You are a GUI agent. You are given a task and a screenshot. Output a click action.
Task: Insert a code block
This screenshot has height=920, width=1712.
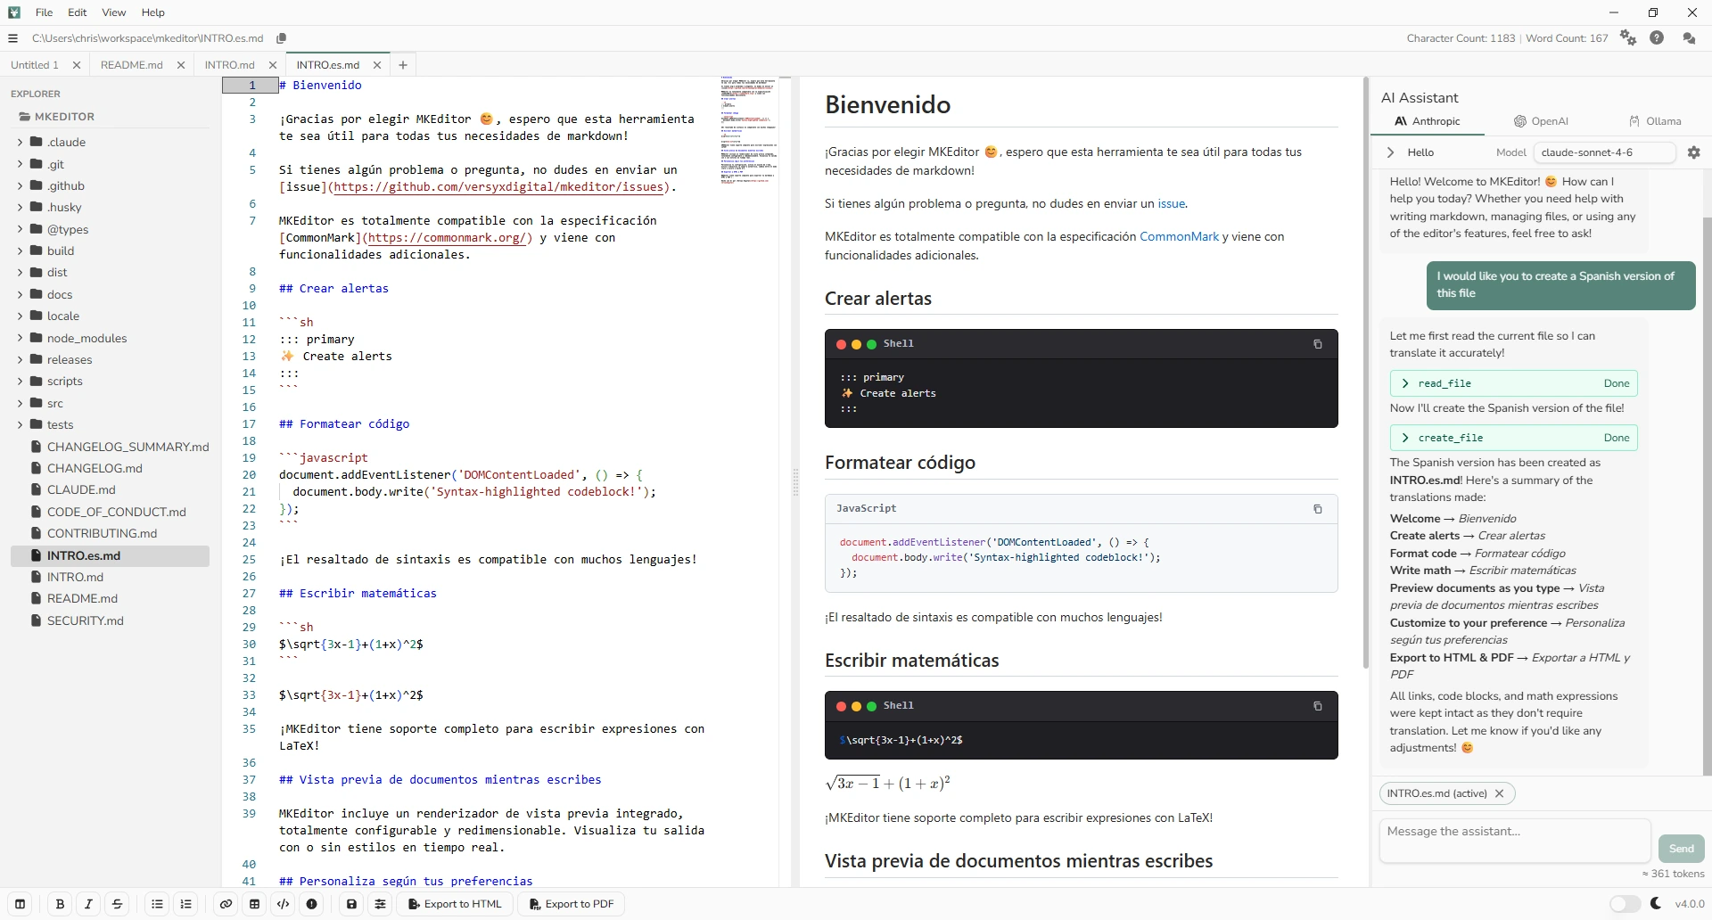tap(283, 904)
